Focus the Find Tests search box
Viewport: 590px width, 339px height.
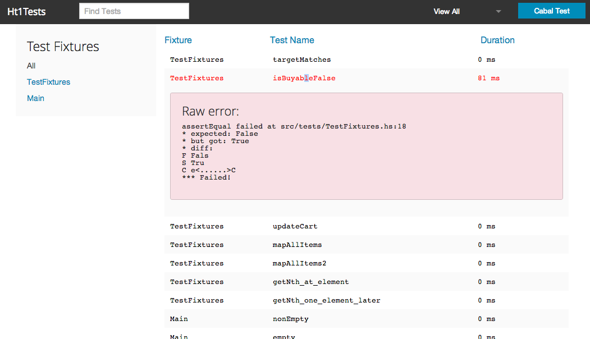pyautogui.click(x=134, y=11)
